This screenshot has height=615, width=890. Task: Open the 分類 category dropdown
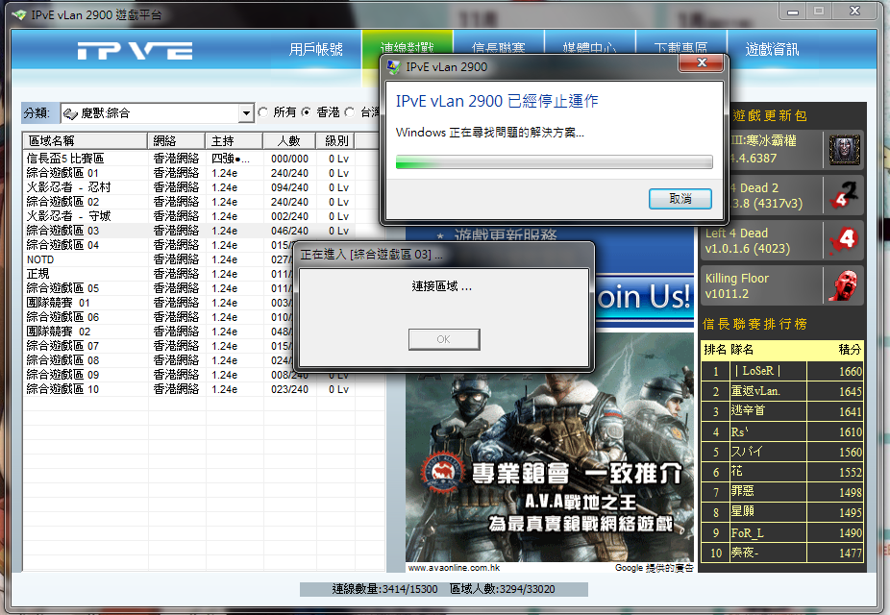246,114
